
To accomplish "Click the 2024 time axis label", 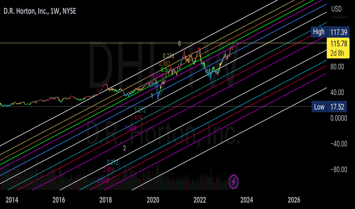I will coord(246,200).
